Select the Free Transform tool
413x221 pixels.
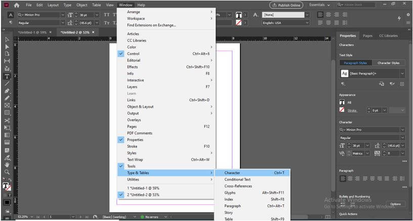click(7, 128)
